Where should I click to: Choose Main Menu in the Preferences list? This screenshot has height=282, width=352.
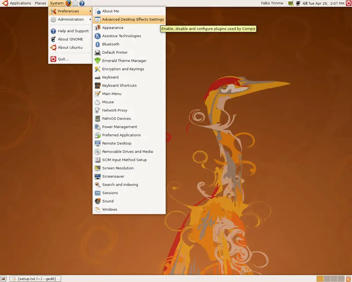(x=129, y=94)
